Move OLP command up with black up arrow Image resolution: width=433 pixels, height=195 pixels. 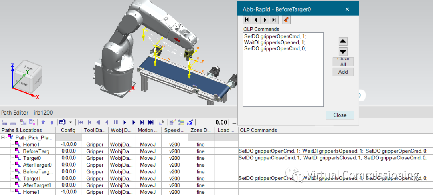point(343,41)
